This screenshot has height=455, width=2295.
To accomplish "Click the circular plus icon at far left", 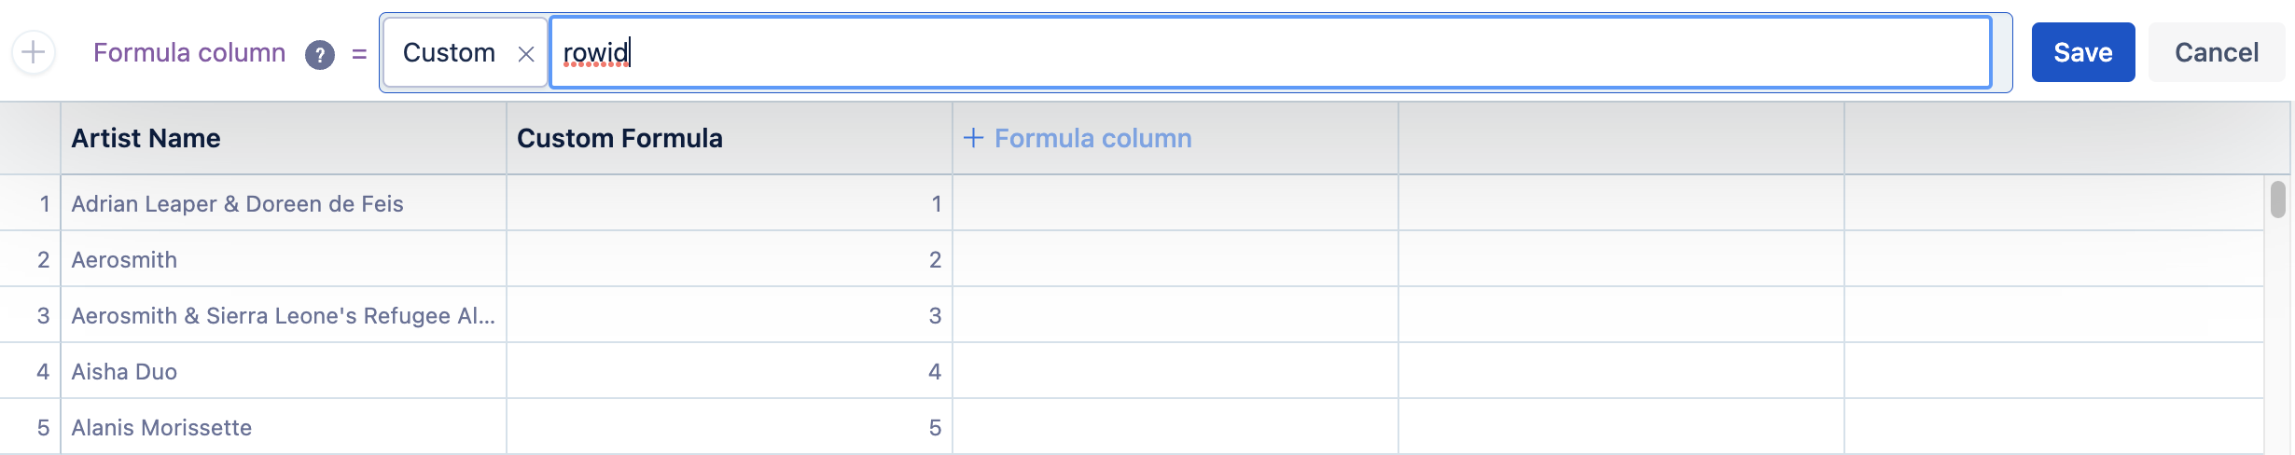I will [x=34, y=52].
